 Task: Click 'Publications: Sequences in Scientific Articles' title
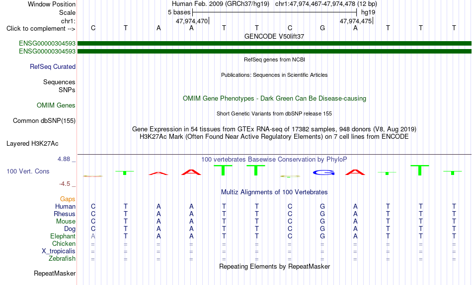point(274,75)
